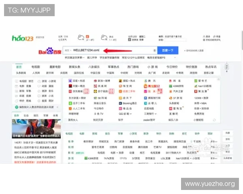Click the 瓜子二手车 green icon
Viewport: 243px width, 194px height.
pos(70,103)
